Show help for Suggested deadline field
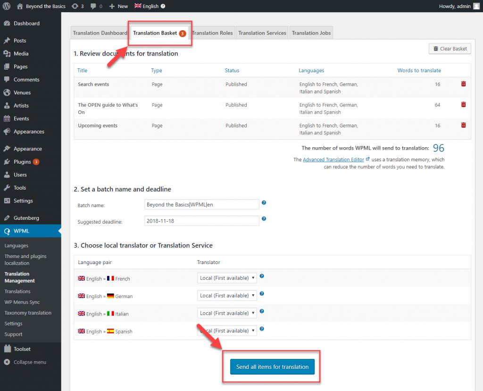483x391 pixels. (264, 219)
